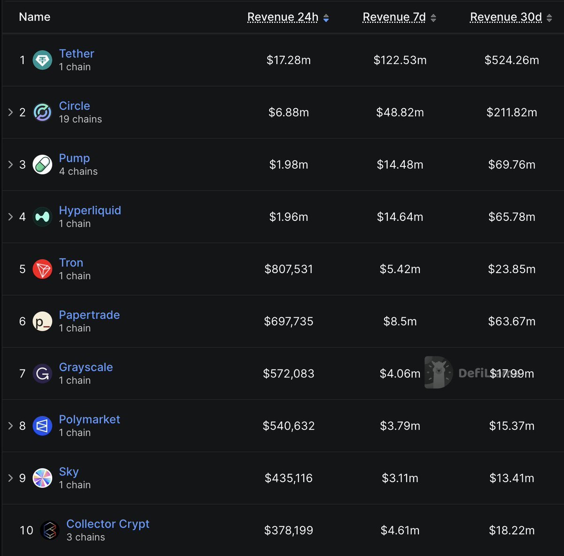Viewport: 564px width, 556px height.
Task: Click Grayscale's 24h revenue $572,083
Action: click(289, 374)
